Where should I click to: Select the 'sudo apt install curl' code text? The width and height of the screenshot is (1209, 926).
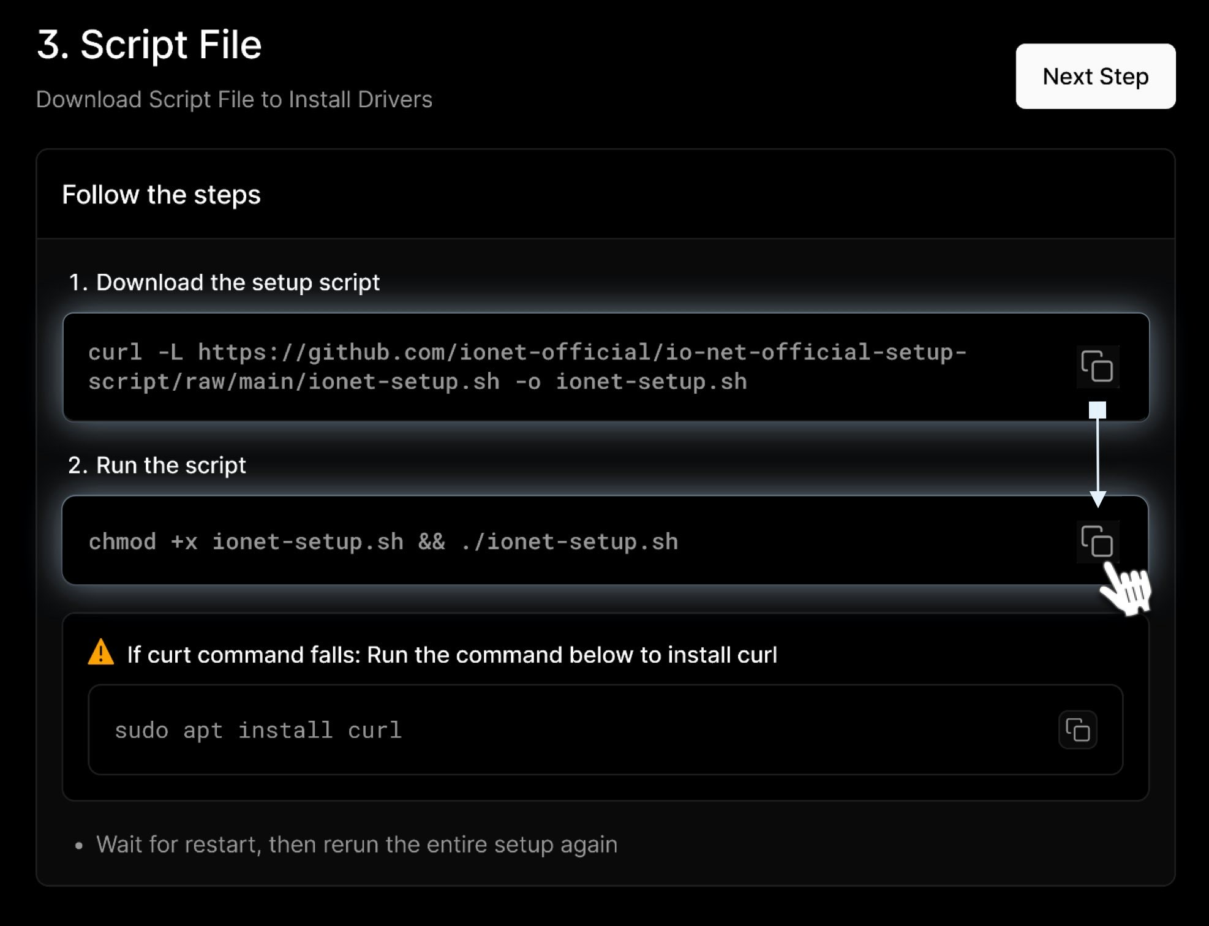258,730
